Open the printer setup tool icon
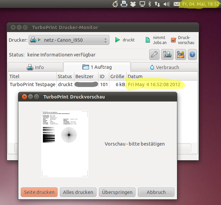 click(x=167, y=54)
